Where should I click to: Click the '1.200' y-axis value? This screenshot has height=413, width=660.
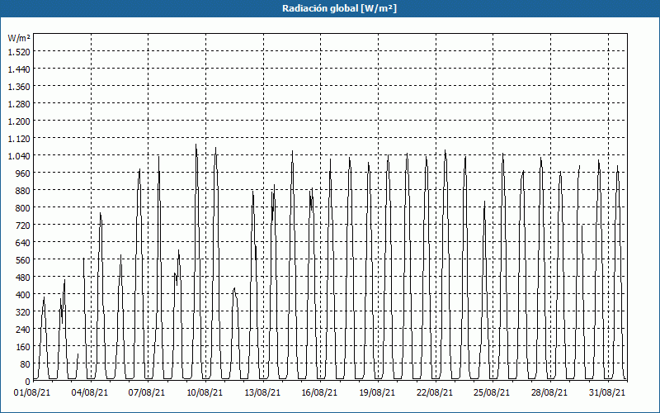pyautogui.click(x=19, y=121)
